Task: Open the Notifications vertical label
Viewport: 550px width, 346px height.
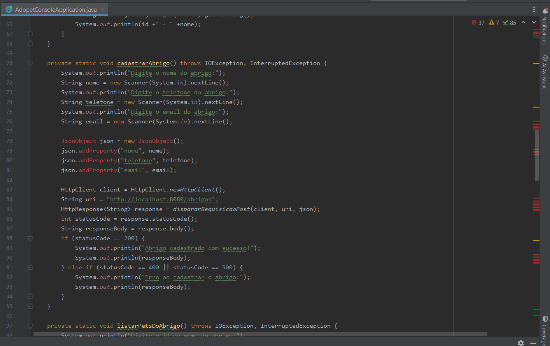Action: pos(545,30)
